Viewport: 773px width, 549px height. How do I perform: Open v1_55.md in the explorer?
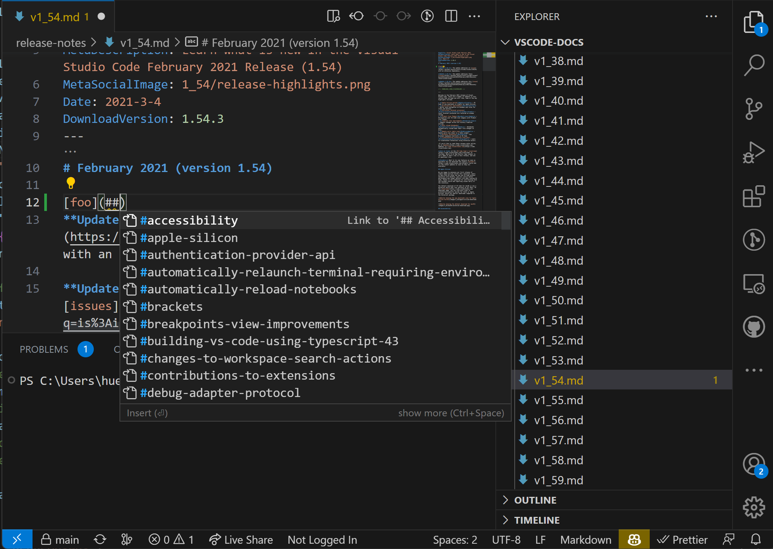(558, 400)
